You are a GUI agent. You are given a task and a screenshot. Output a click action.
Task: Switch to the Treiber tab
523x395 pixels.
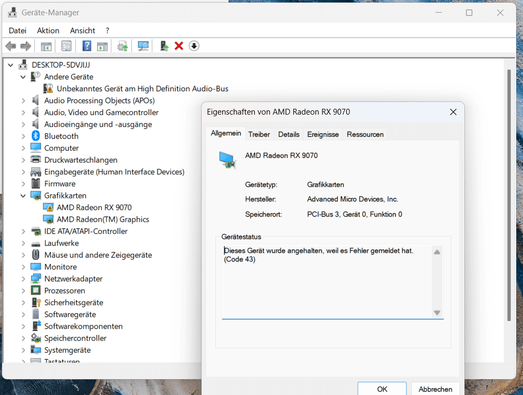tap(259, 134)
